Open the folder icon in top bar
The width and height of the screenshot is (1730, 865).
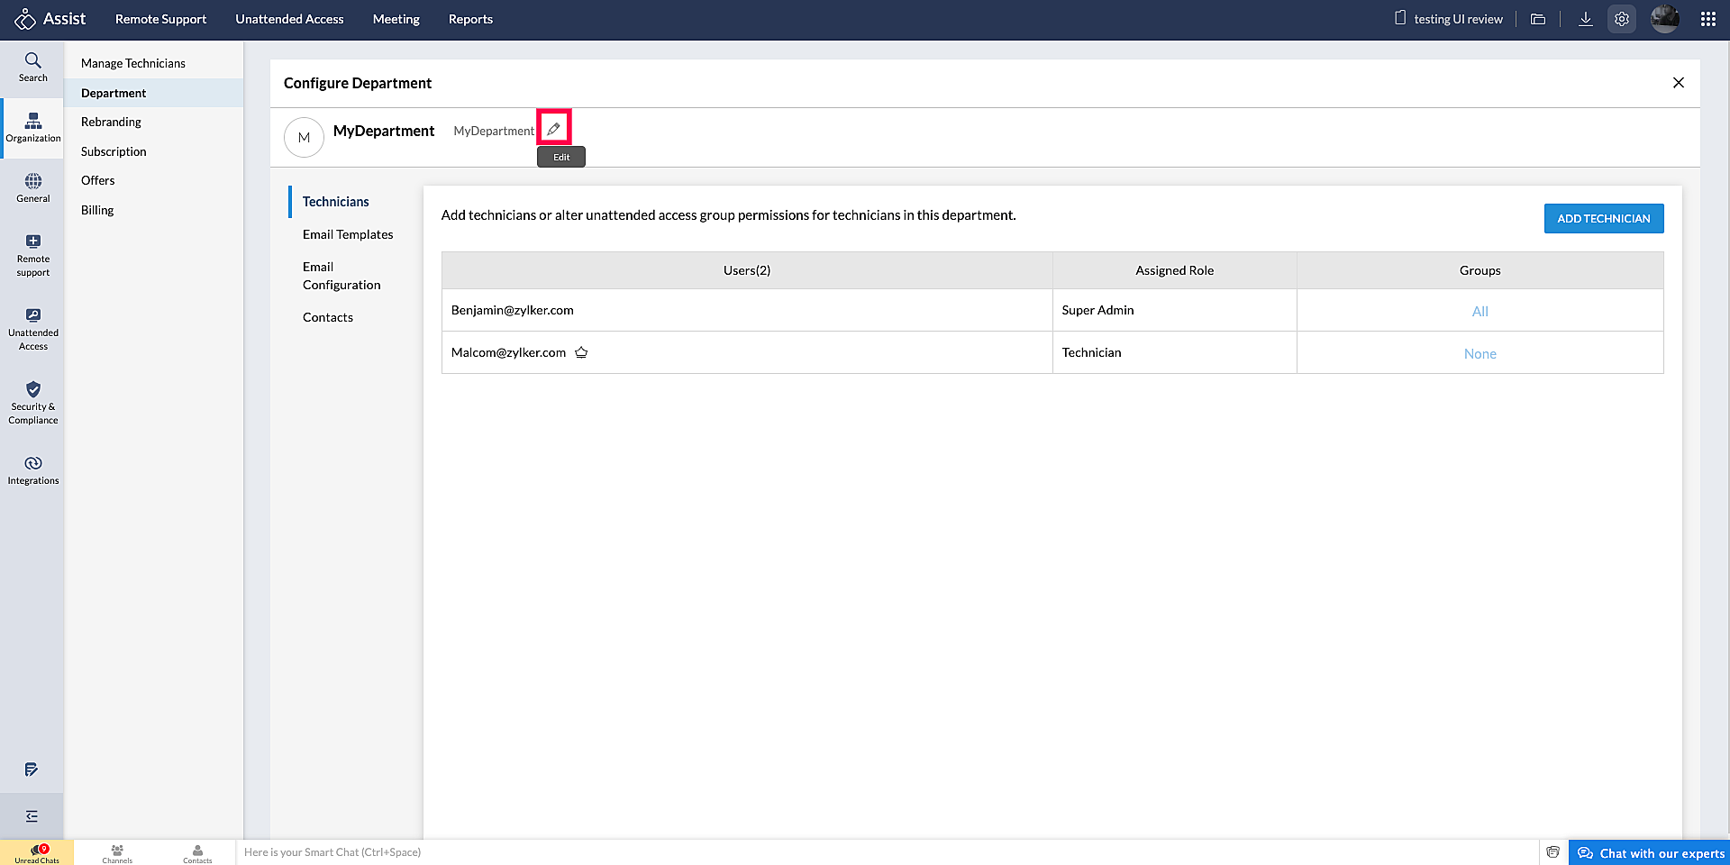tap(1538, 19)
